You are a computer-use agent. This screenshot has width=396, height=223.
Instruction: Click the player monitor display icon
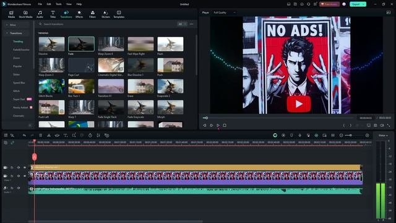point(369,125)
